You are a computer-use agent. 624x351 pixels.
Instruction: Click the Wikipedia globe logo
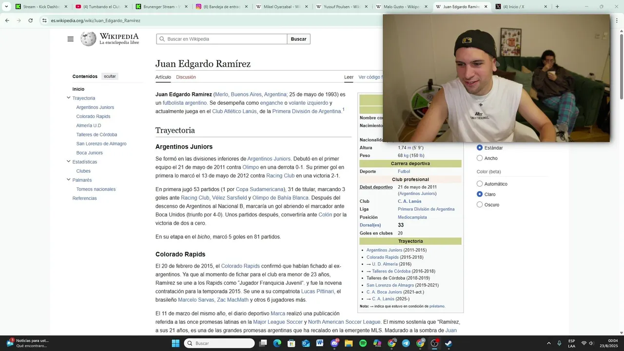point(88,39)
